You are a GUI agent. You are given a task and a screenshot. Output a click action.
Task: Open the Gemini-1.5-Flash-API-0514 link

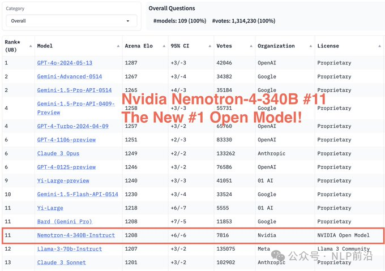(x=78, y=195)
